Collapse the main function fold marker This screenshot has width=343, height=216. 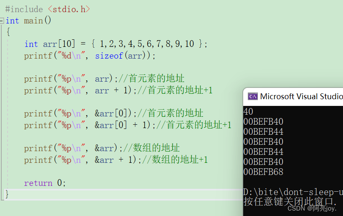click(2, 21)
